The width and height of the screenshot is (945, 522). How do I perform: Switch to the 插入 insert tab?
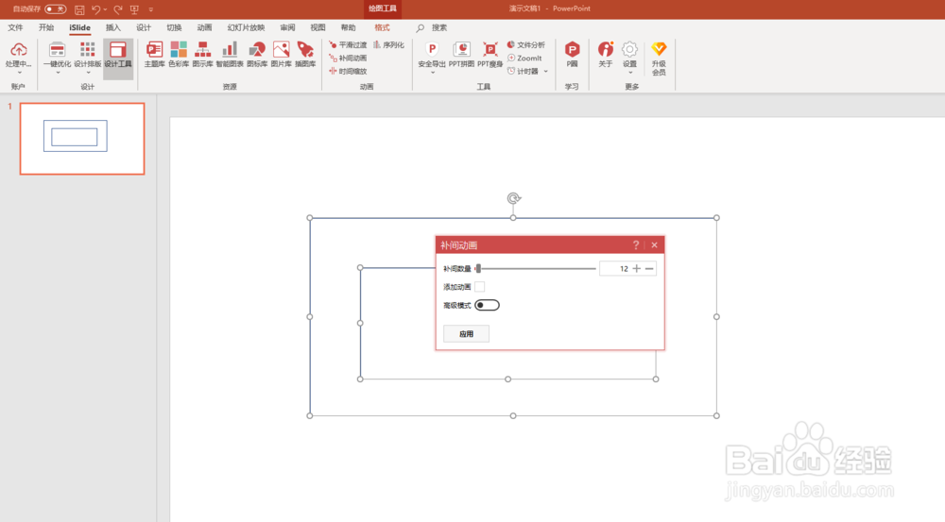112,27
